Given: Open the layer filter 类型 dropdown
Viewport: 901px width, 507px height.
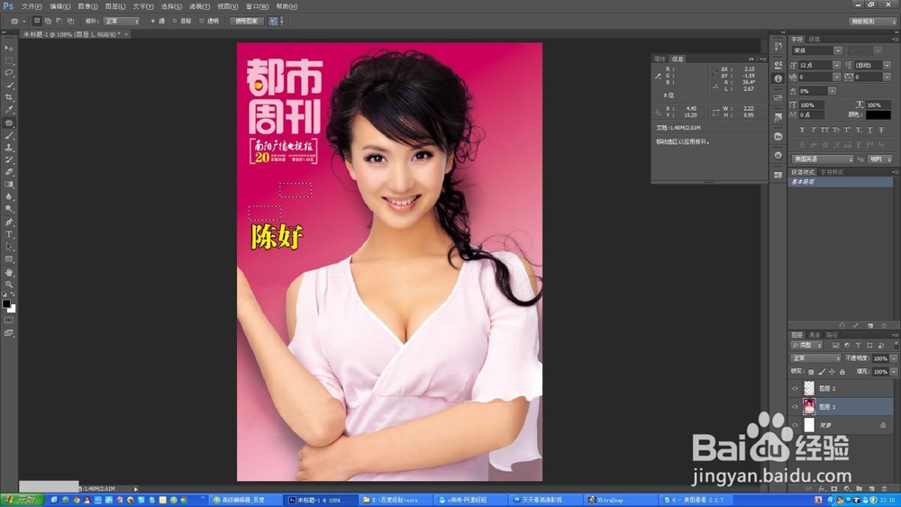Looking at the screenshot, I should click(x=807, y=345).
